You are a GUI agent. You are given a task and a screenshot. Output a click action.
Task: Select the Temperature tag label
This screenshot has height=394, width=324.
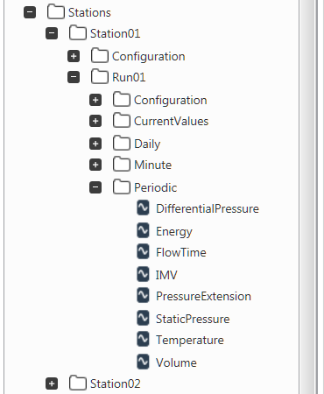click(190, 340)
